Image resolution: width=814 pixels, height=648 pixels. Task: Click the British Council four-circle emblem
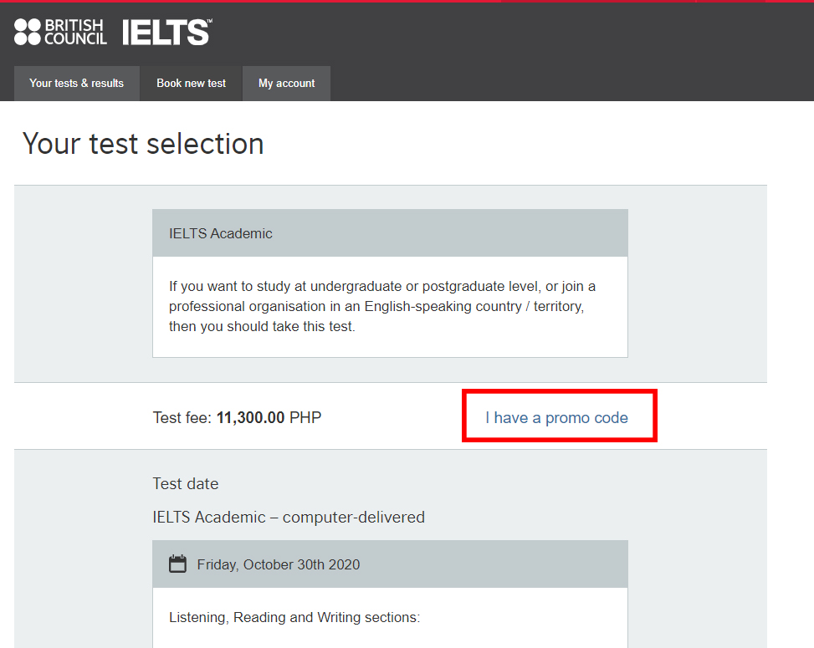(x=27, y=32)
